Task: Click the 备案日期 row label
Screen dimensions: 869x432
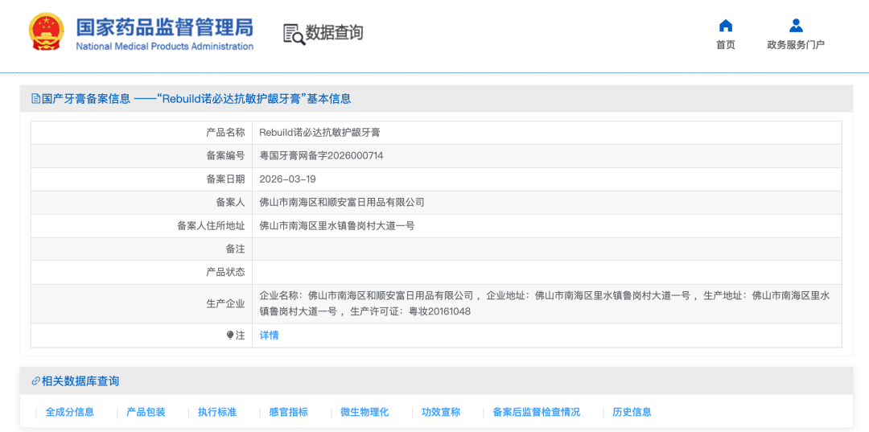Action: pos(225,179)
